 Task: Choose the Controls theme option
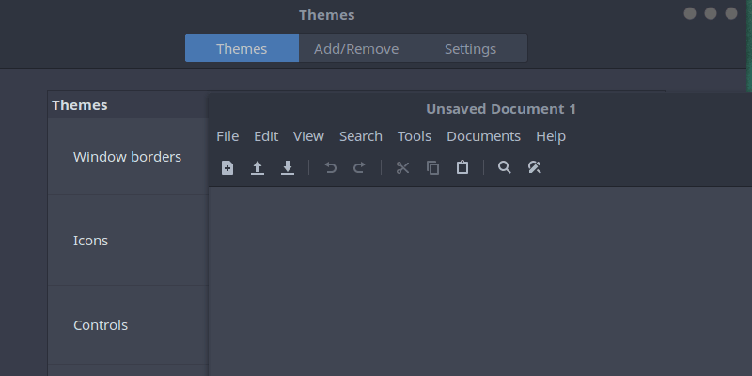[x=101, y=325]
